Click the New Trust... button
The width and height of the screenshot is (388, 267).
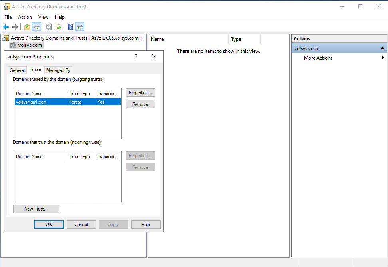[36, 209]
